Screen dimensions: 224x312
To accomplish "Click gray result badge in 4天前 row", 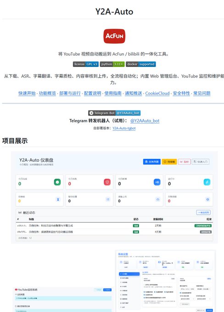I will (206, 232).
